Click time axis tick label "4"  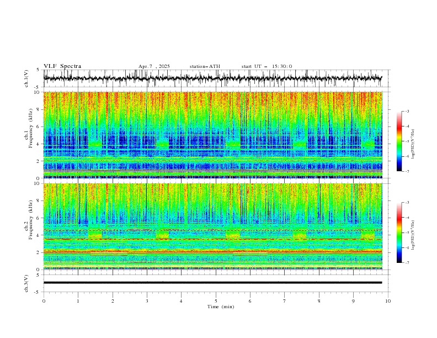(x=181, y=301)
